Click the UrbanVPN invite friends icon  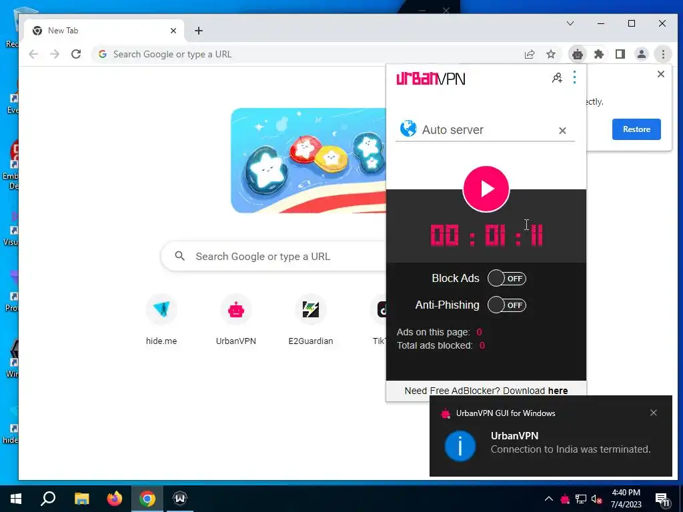point(557,78)
